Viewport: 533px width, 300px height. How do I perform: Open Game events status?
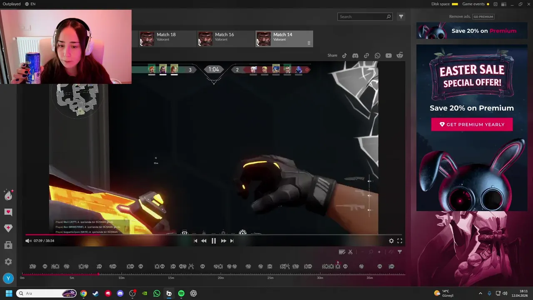point(476,4)
